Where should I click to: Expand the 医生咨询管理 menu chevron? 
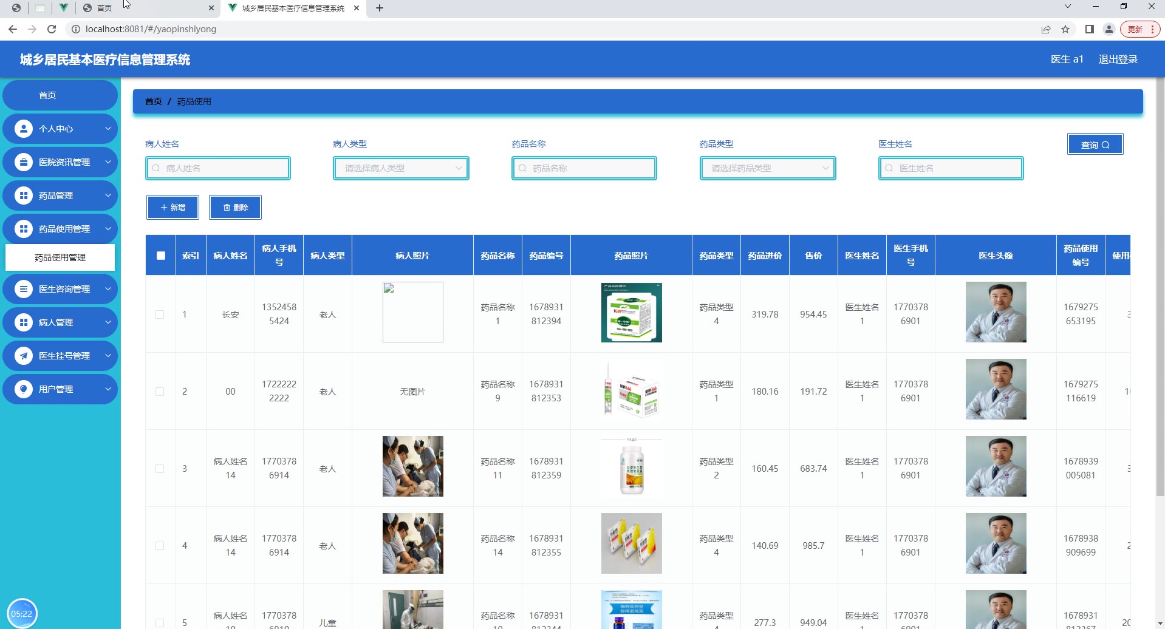tap(108, 289)
